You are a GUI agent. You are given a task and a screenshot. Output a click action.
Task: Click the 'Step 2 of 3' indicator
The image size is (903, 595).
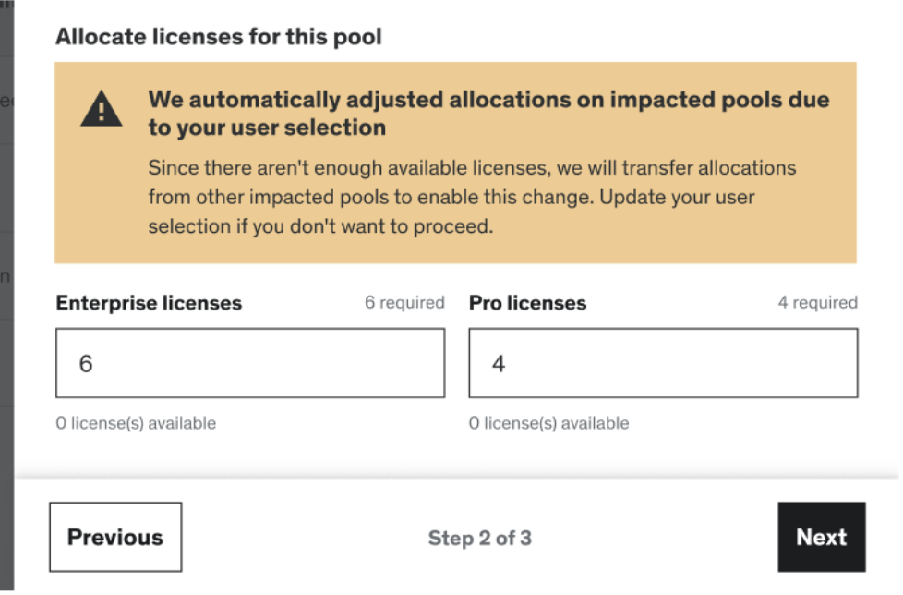[479, 538]
